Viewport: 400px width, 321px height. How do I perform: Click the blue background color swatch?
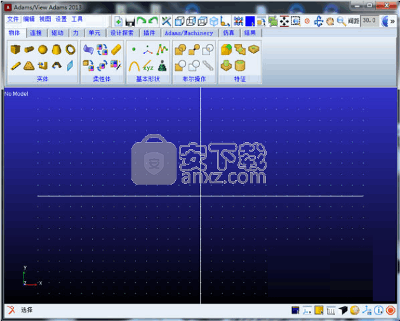250,22
